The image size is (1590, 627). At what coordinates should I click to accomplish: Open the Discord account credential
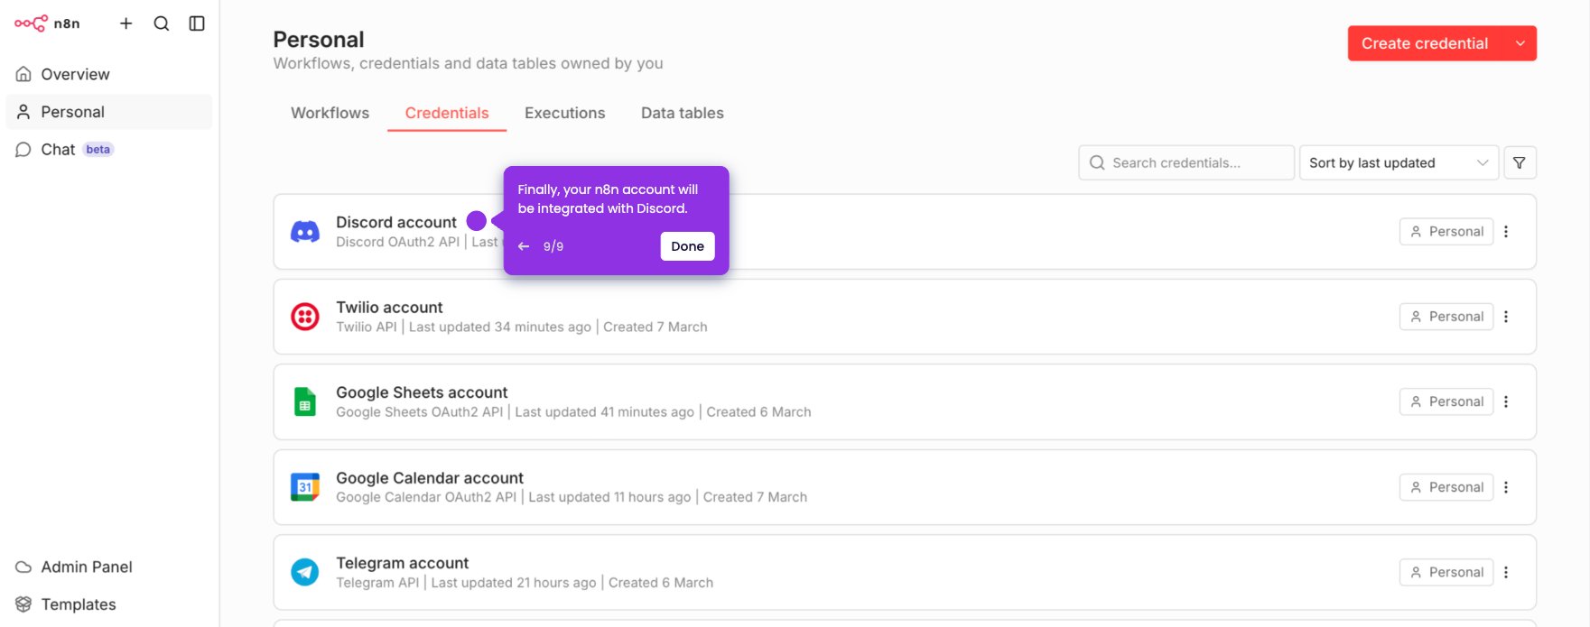pyautogui.click(x=396, y=222)
